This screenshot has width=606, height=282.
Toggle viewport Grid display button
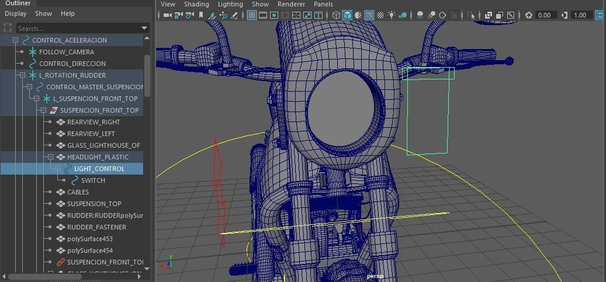[252, 15]
